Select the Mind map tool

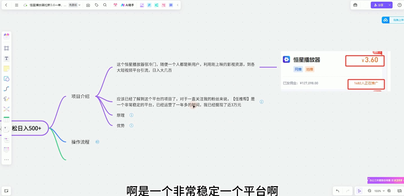pyautogui.click(x=6, y=109)
